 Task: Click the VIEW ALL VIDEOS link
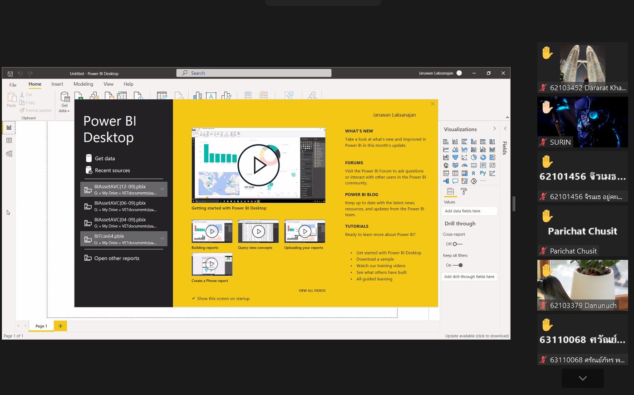click(312, 291)
